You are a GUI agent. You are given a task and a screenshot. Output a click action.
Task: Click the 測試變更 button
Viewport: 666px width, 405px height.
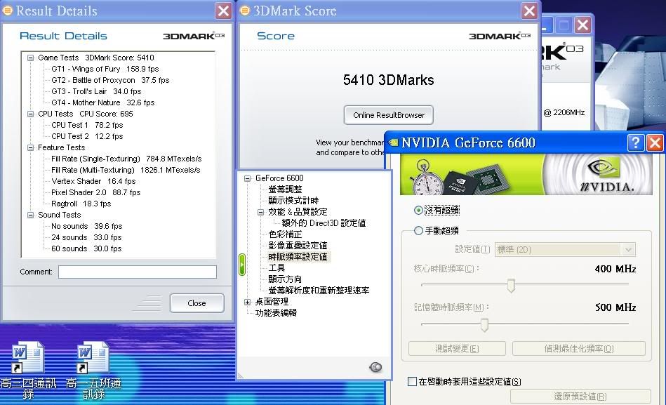click(457, 348)
